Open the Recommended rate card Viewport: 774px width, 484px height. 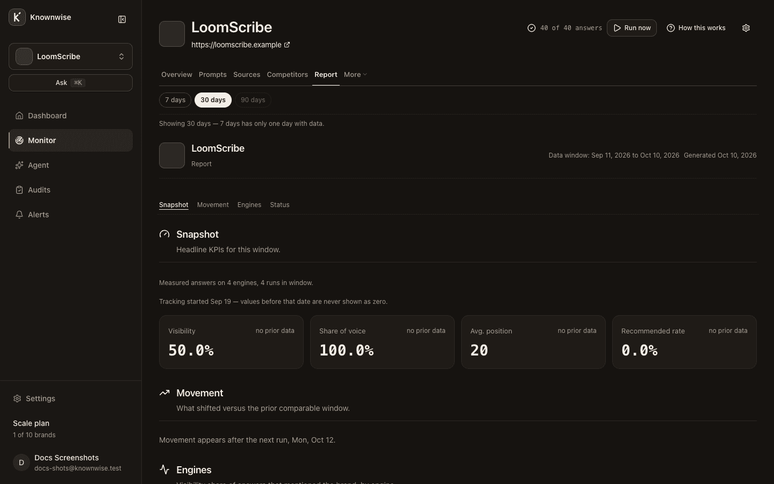[684, 342]
